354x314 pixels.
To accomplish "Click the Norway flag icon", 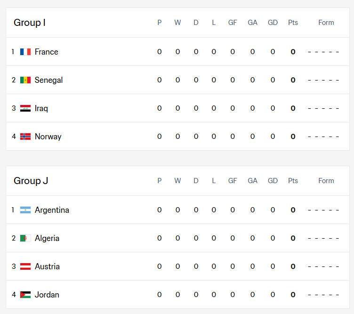I will [25, 137].
